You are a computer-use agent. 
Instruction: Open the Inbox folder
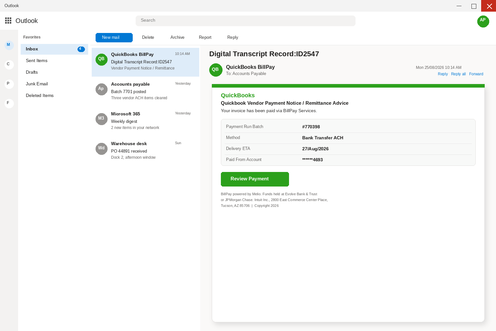pyautogui.click(x=54, y=49)
